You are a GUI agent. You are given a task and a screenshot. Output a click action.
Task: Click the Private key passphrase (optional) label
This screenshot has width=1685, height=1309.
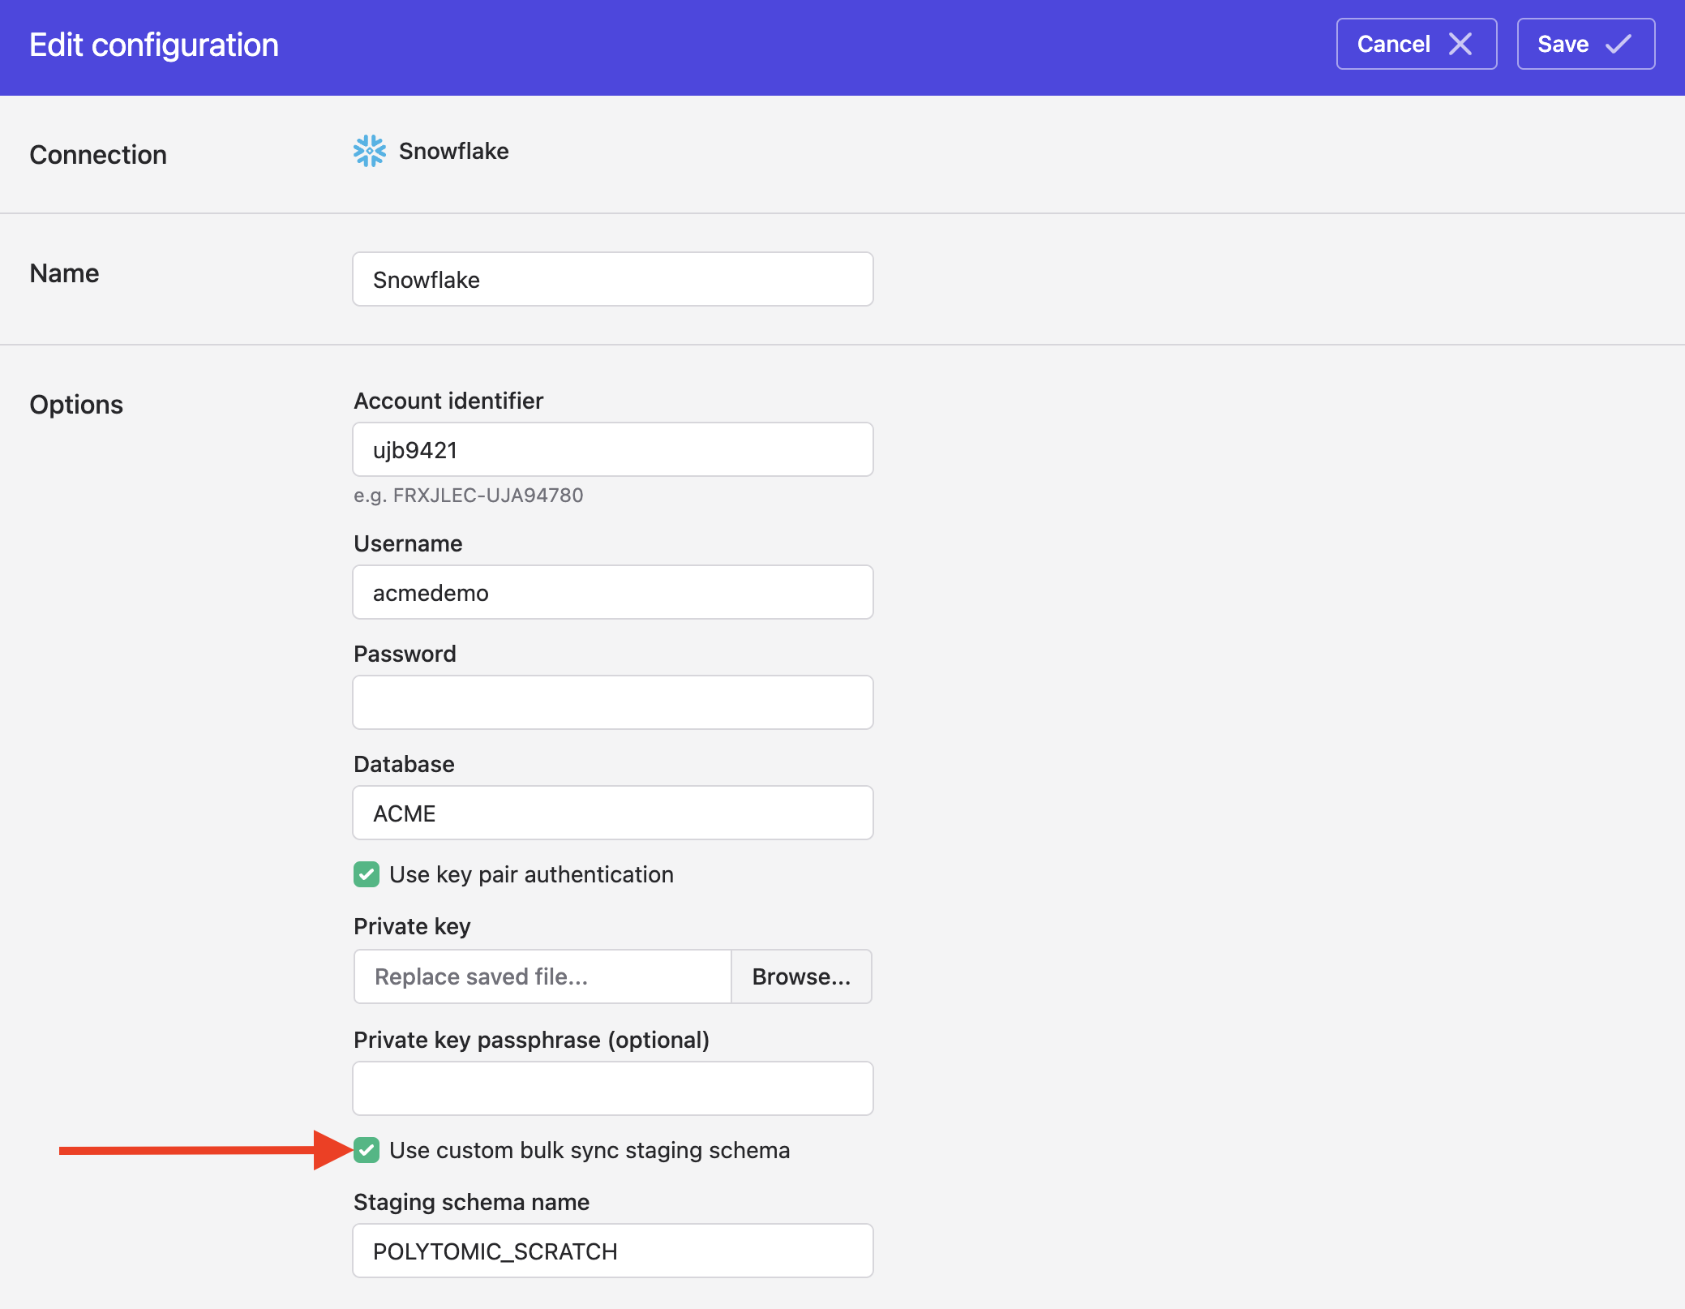(531, 1040)
